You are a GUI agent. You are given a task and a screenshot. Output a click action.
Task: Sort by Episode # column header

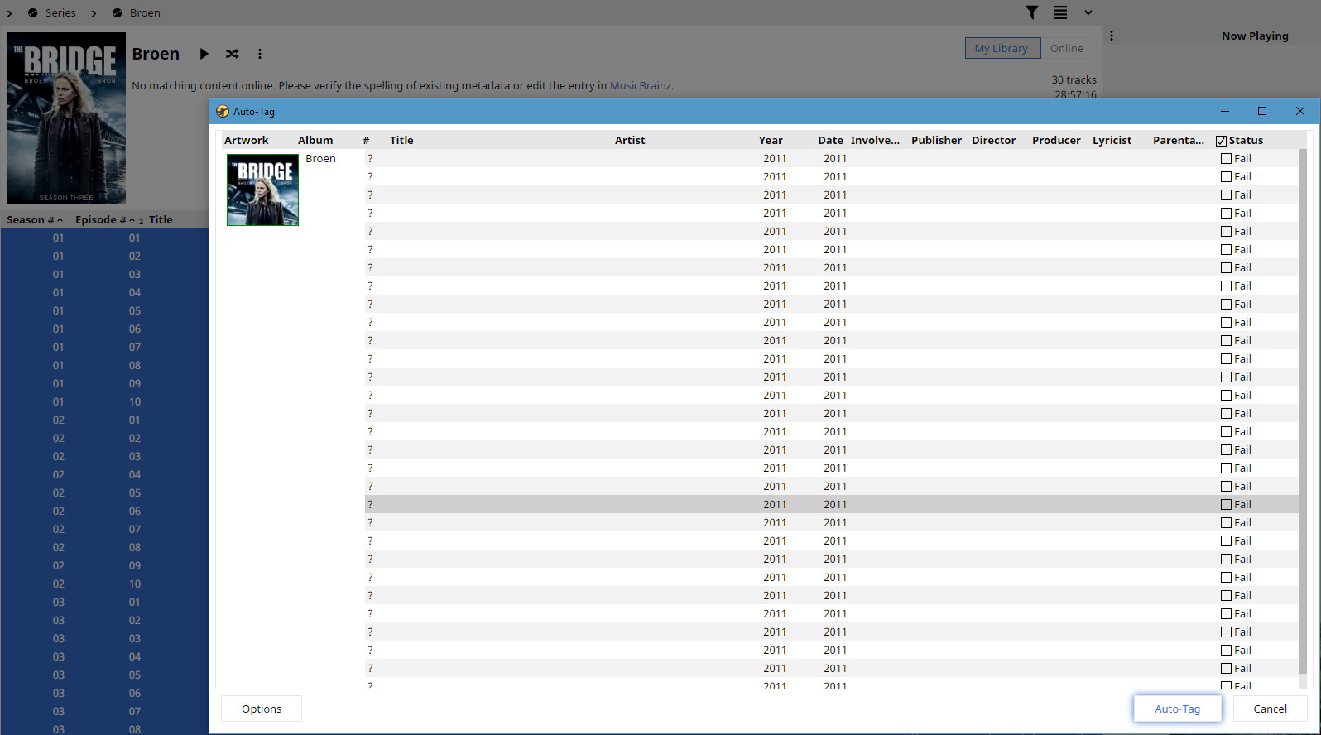100,220
